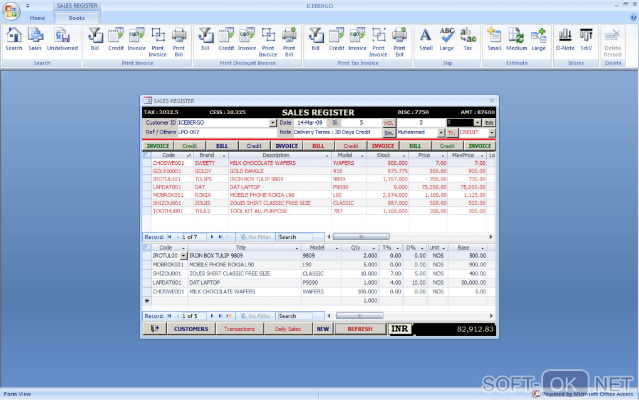
Task: Click the red BILL button
Action: pos(318,146)
